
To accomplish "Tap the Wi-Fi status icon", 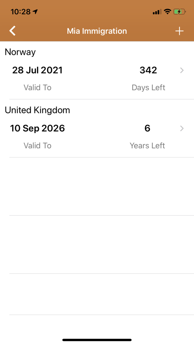I will 167,12.
